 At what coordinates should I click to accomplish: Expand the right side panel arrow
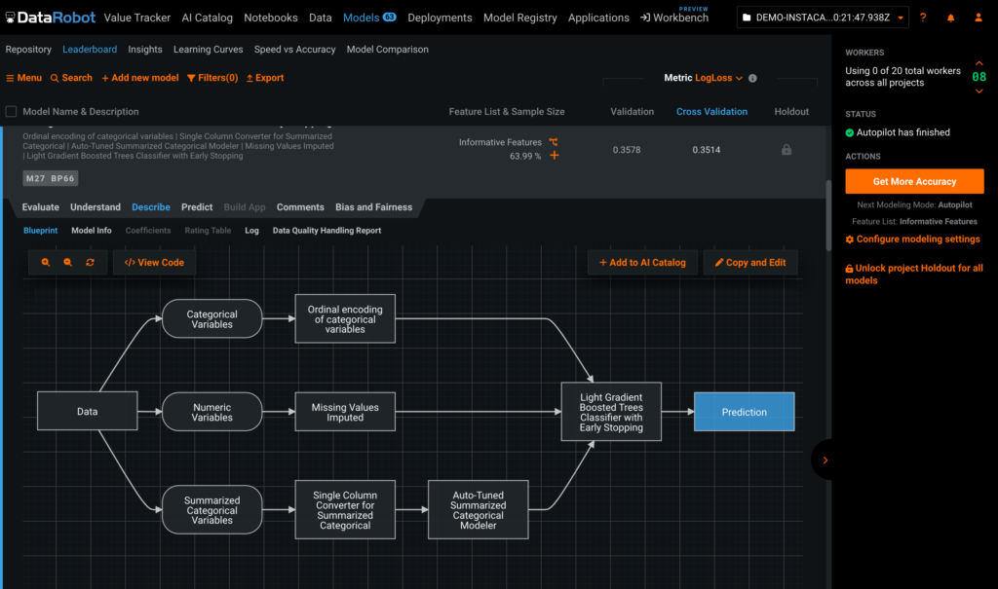[825, 460]
